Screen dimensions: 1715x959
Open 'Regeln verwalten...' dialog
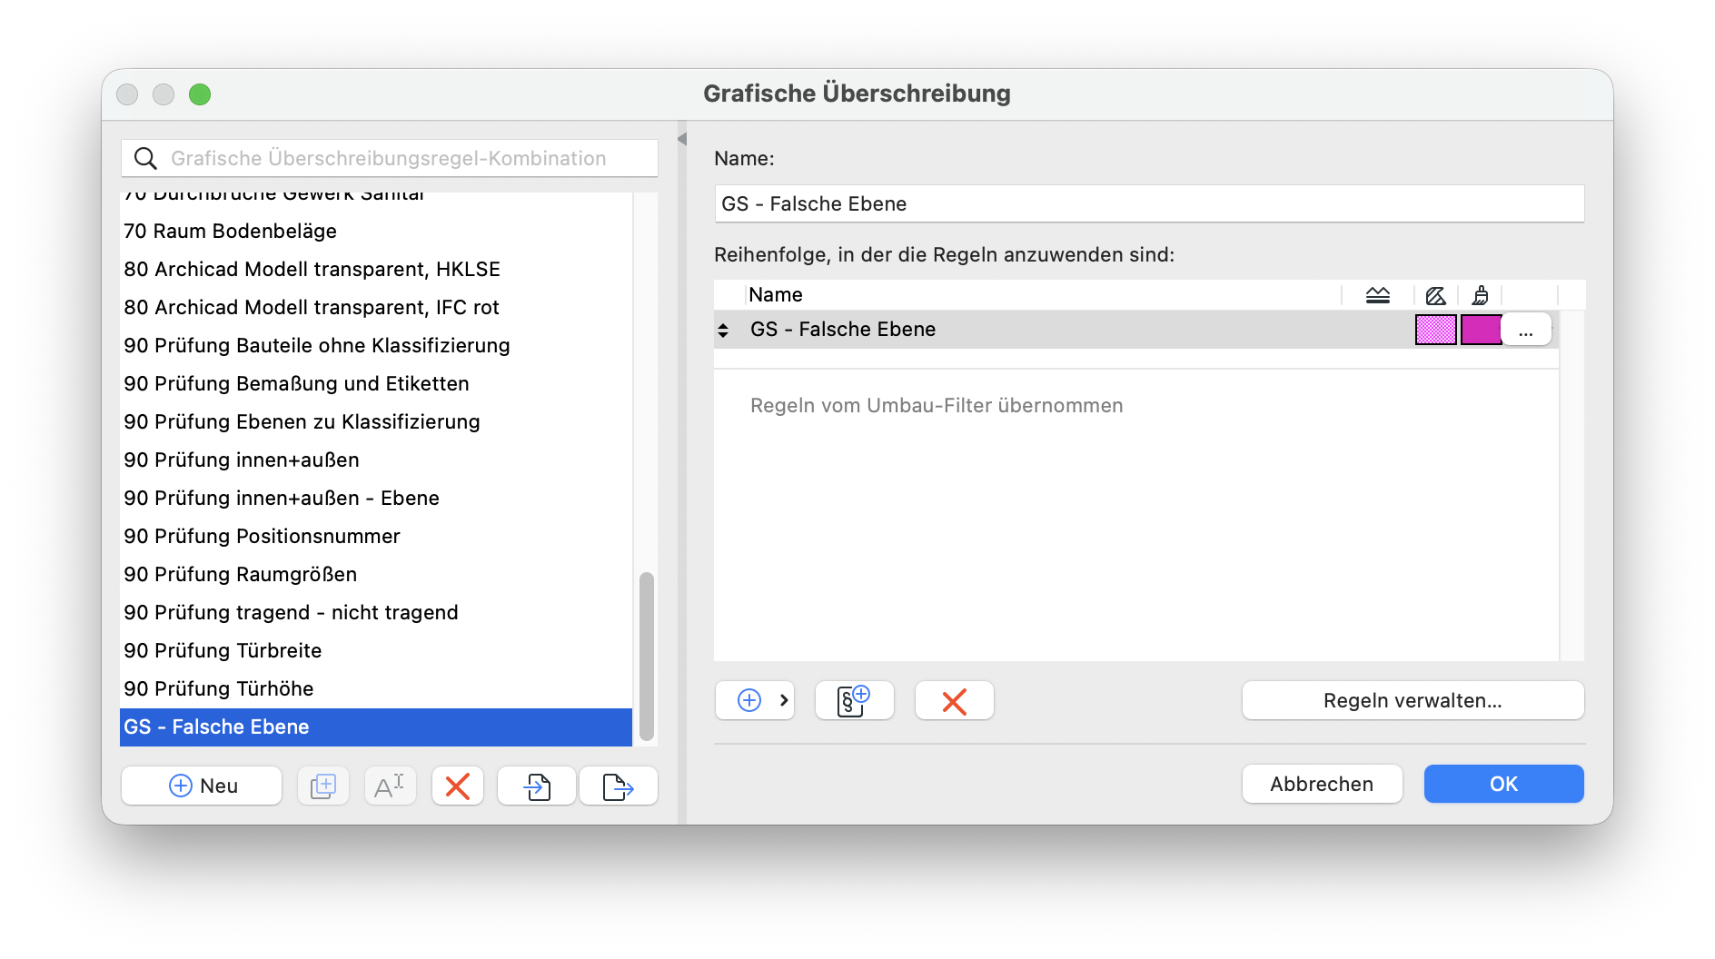tap(1413, 700)
